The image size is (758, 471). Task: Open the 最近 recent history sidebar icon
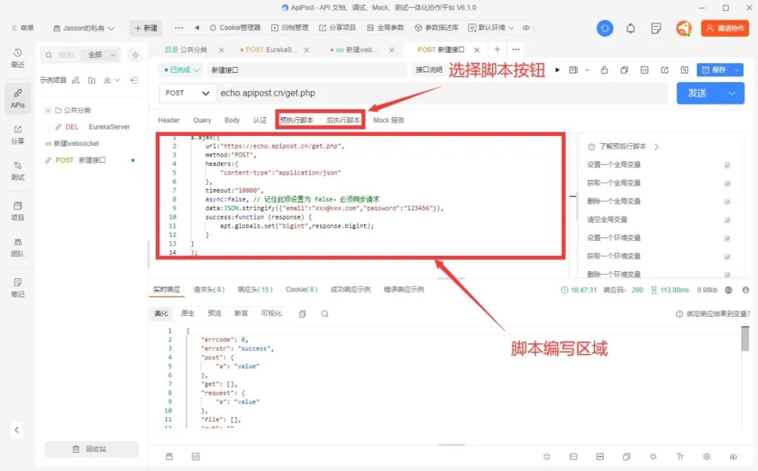[x=18, y=58]
